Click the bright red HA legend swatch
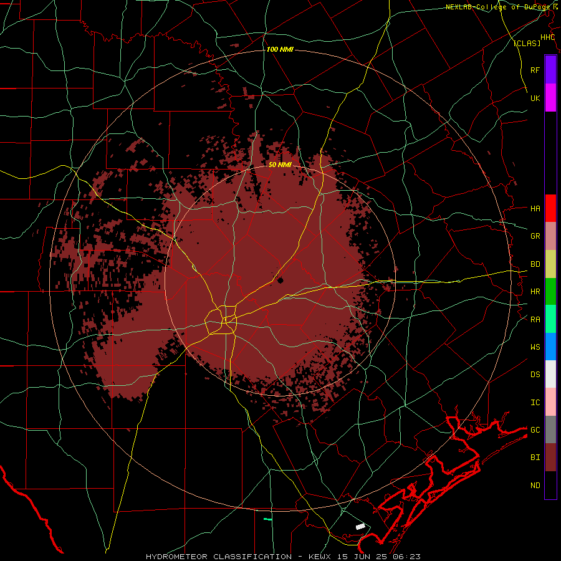The image size is (561, 561). pyautogui.click(x=550, y=208)
